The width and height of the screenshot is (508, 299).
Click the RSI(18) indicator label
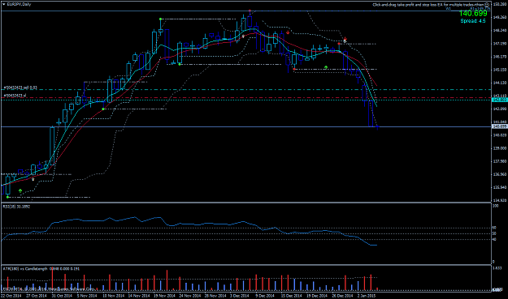click(16, 207)
